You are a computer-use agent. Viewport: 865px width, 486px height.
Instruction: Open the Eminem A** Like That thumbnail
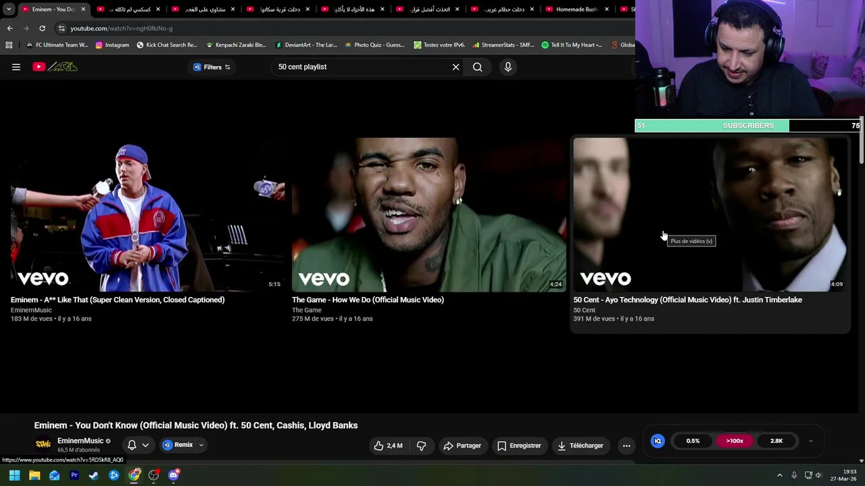coord(147,215)
